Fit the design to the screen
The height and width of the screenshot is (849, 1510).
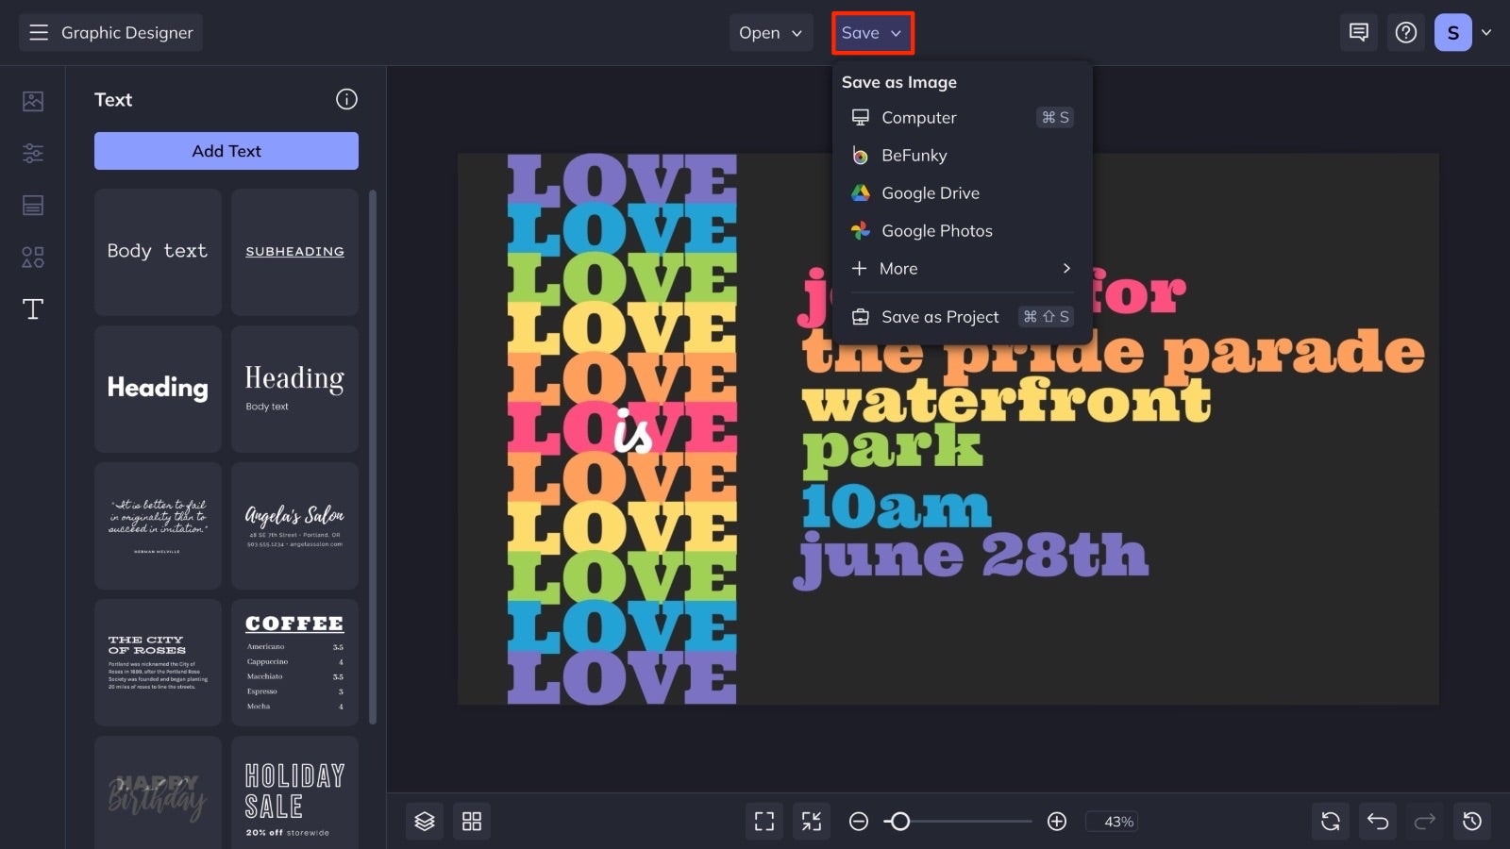click(x=810, y=821)
